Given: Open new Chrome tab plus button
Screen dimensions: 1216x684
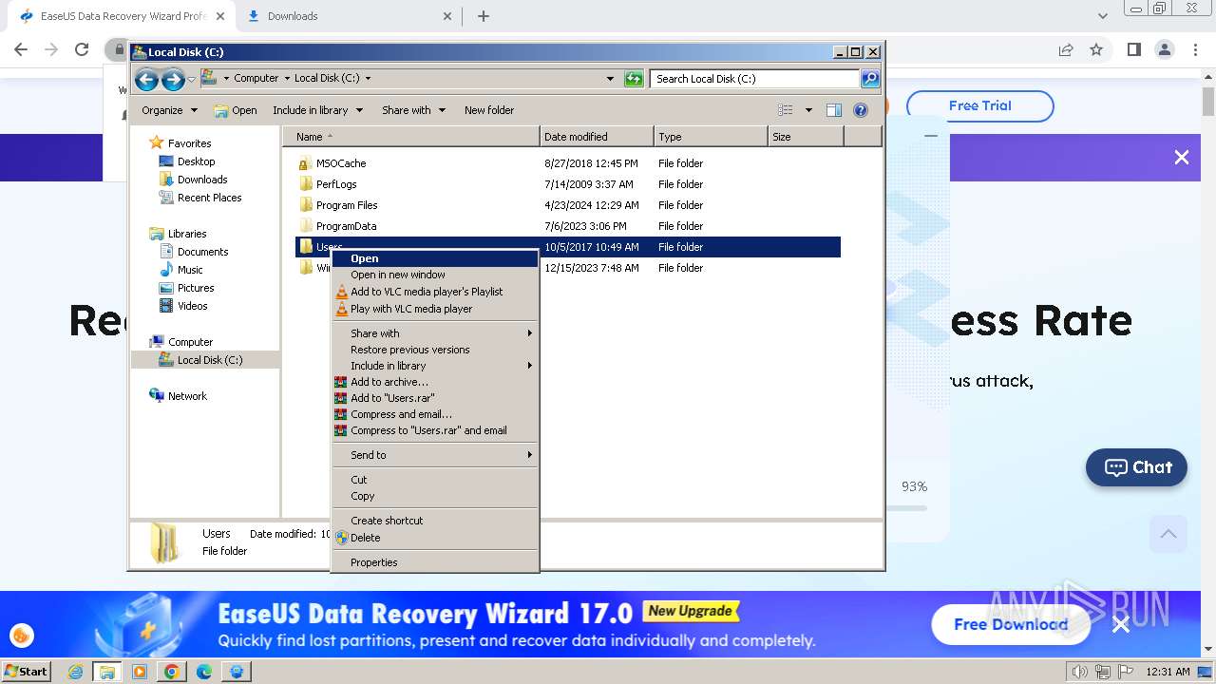Looking at the screenshot, I should pos(484,16).
